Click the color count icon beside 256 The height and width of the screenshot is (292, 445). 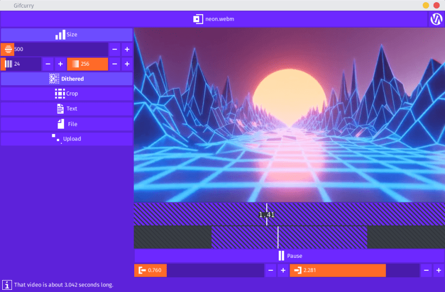75,64
